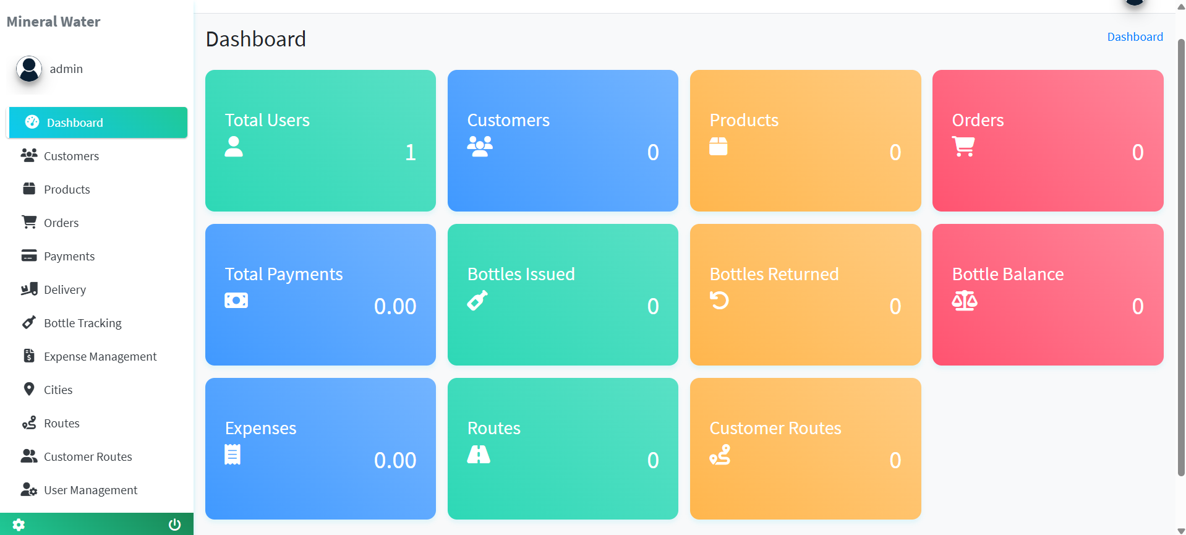Click the receipt icon on Expenses card

[233, 455]
